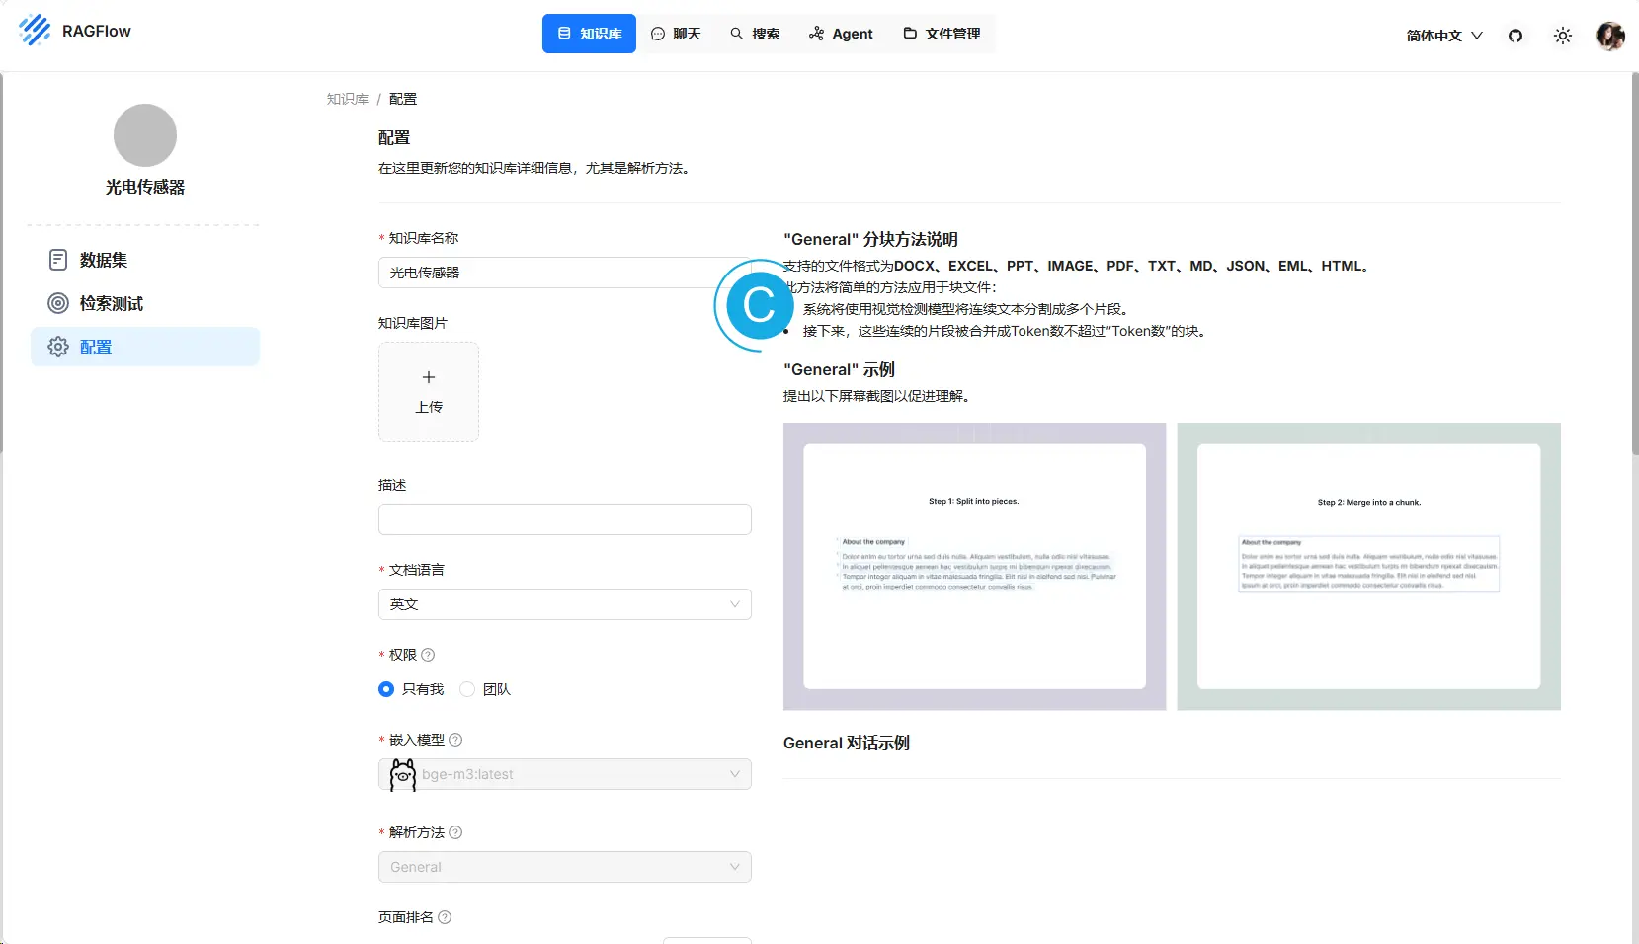
Task: Click the 光电传感器 title in sidebar
Action: 145,187
